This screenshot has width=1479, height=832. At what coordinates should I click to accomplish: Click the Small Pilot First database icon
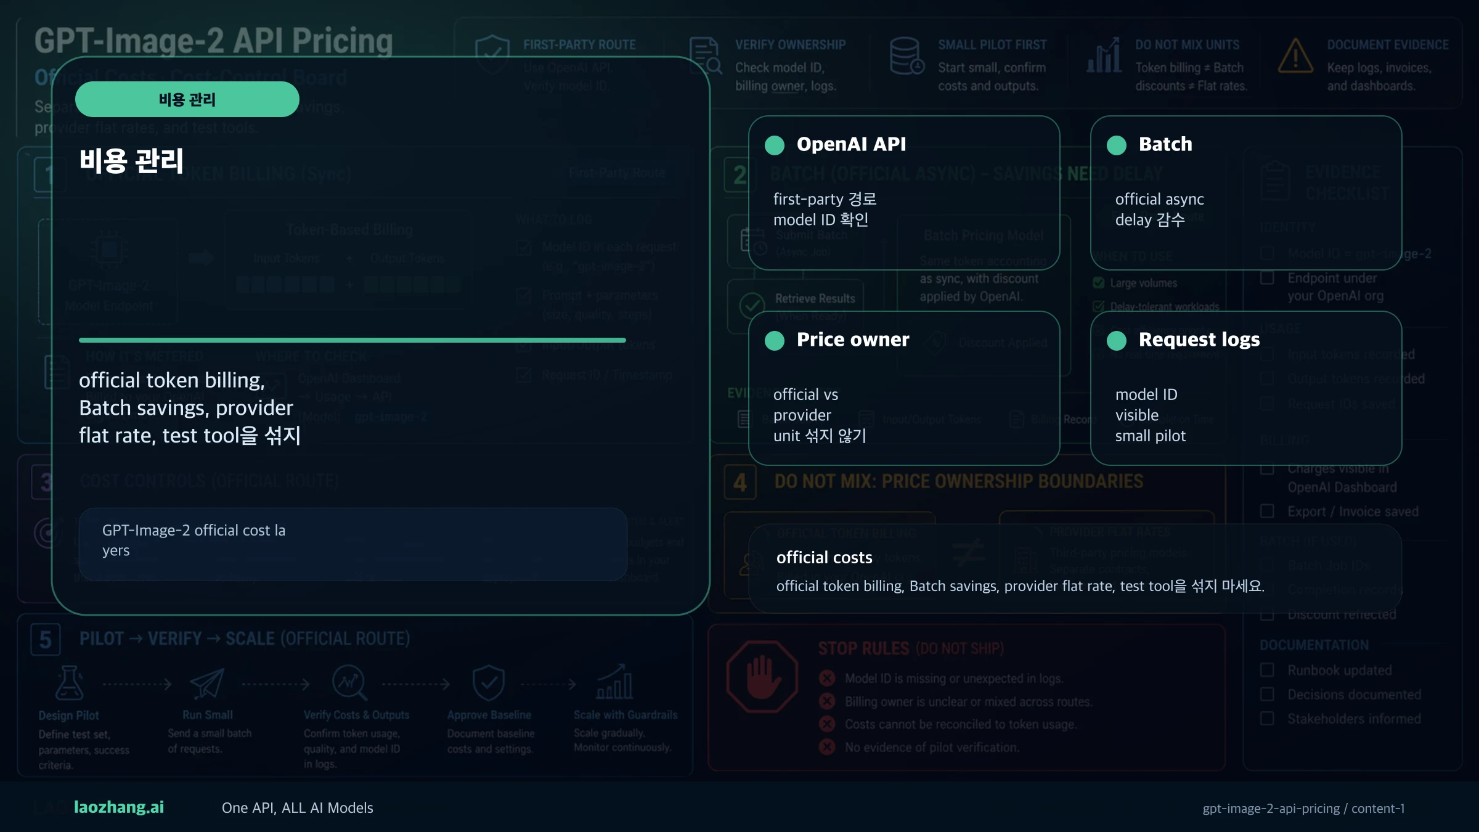(907, 55)
